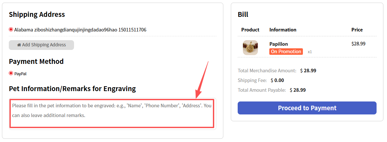Image resolution: width=387 pixels, height=142 pixels.
Task: Click the PayPal label text
Action: (x=20, y=74)
